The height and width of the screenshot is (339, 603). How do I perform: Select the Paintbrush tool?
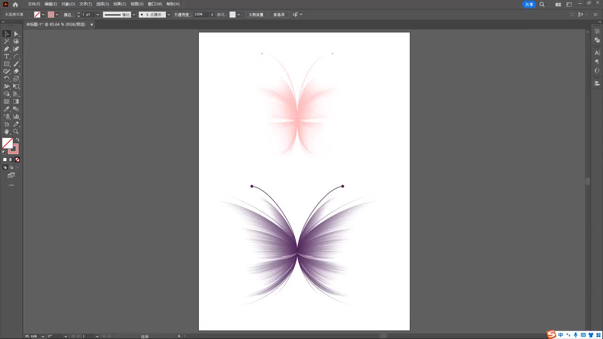click(16, 64)
